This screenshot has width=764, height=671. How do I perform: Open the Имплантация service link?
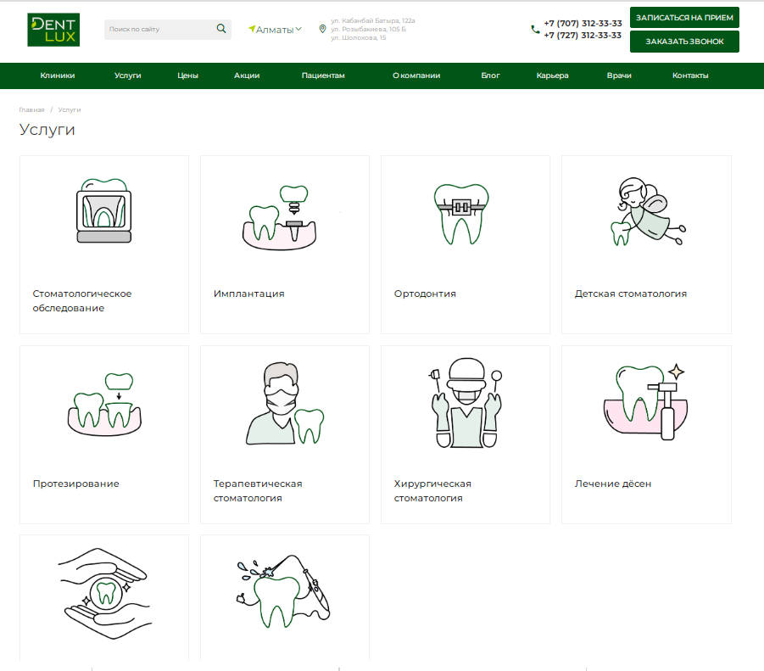(249, 294)
